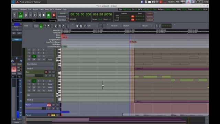Screen dimensions: 220x124
Task: Toggle Follow Edits option
Action: coord(63,17)
